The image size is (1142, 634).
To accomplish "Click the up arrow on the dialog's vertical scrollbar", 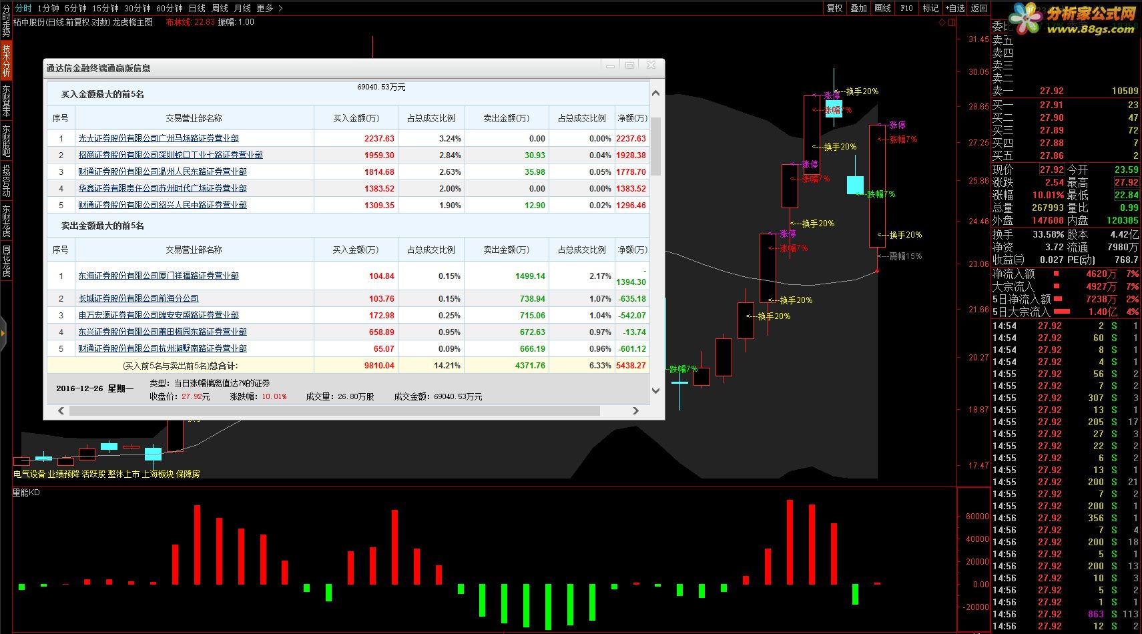I will (655, 93).
